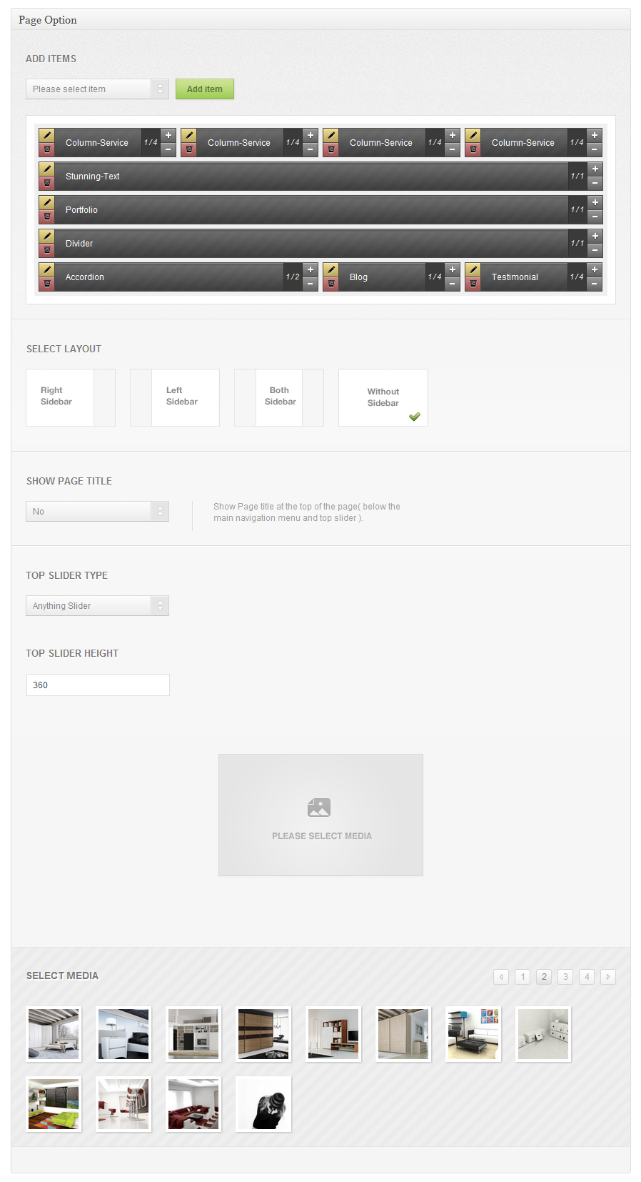Increase Testimonial width with plus icon
Viewport: 641px width, 1182px height.
(595, 269)
